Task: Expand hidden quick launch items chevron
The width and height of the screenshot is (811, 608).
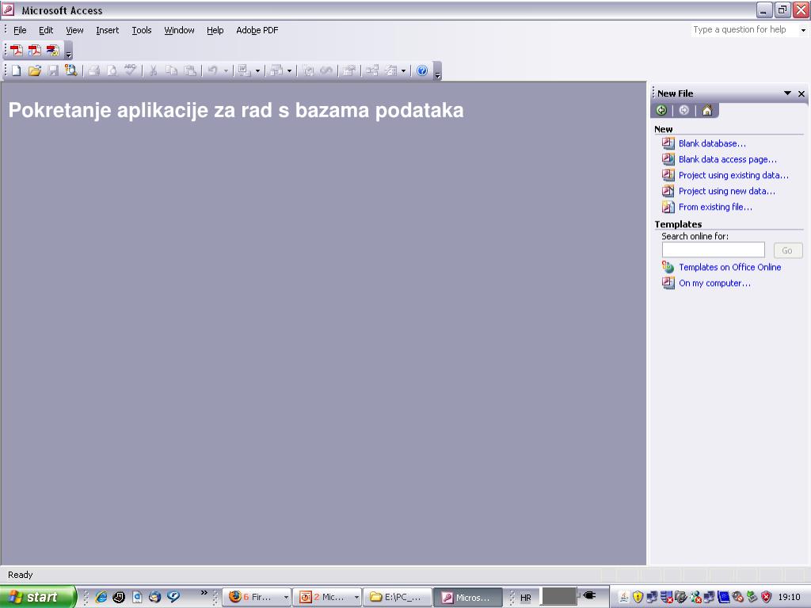Action: tap(204, 592)
